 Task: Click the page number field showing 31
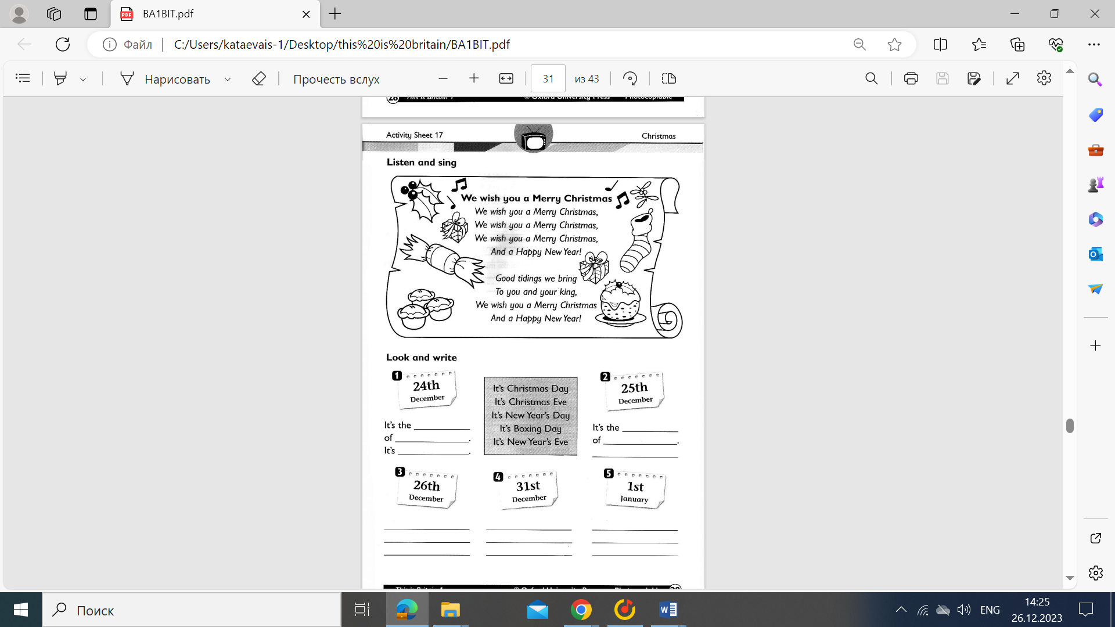pos(548,78)
